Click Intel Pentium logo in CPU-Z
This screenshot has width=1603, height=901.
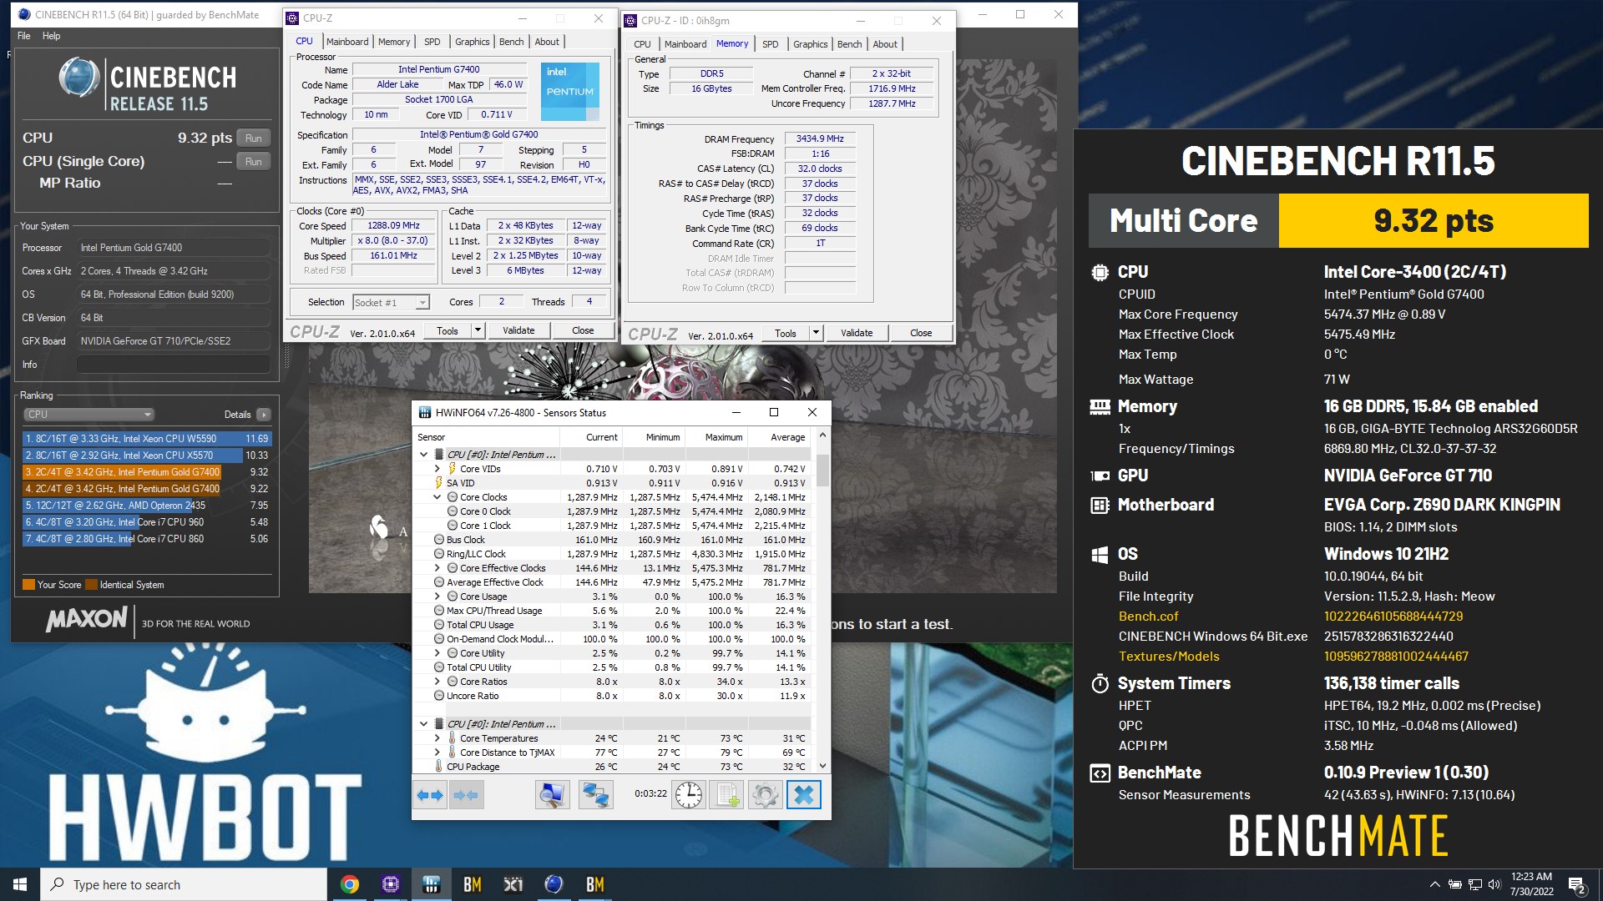coord(570,93)
